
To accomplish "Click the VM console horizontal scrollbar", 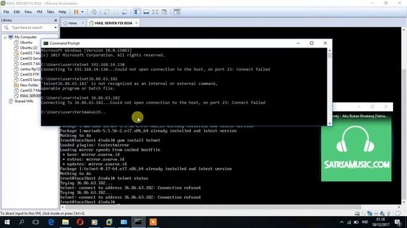I will pyautogui.click(x=212, y=207).
